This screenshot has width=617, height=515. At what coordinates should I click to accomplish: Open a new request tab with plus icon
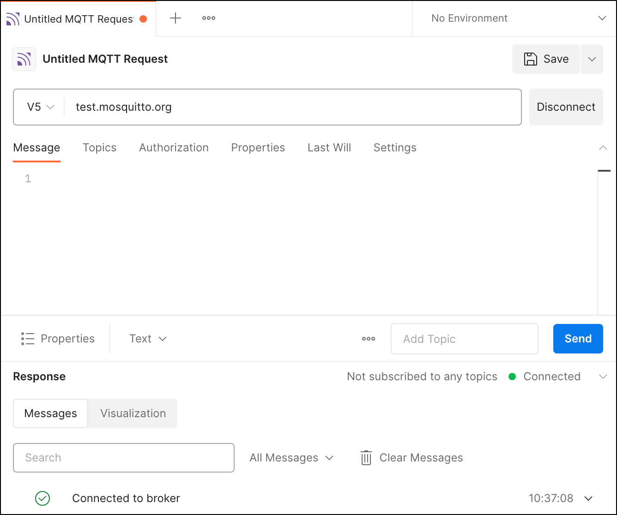(175, 18)
